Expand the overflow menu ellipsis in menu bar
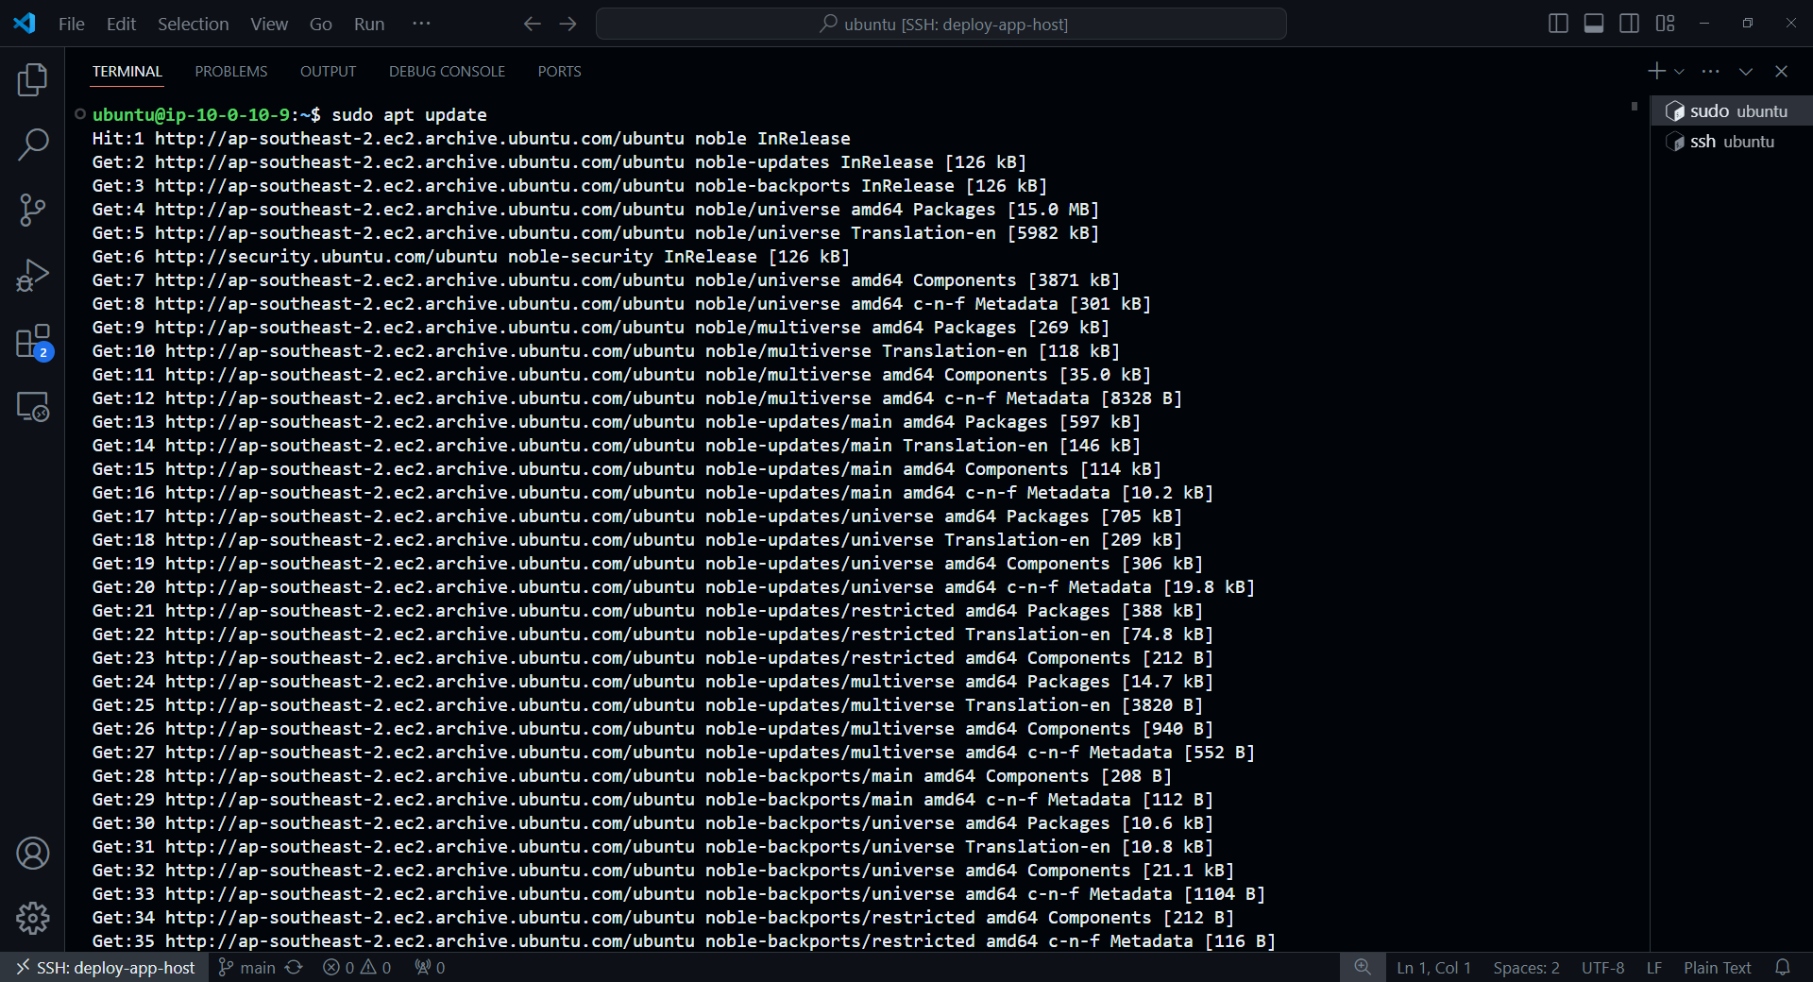This screenshot has height=982, width=1813. [421, 24]
